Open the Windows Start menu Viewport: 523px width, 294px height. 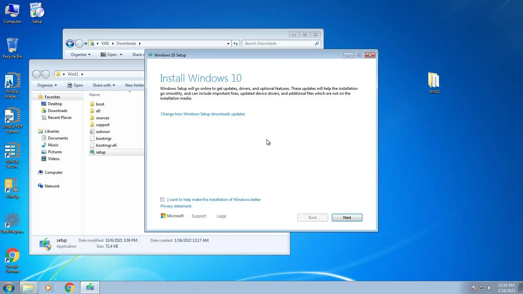tap(9, 287)
